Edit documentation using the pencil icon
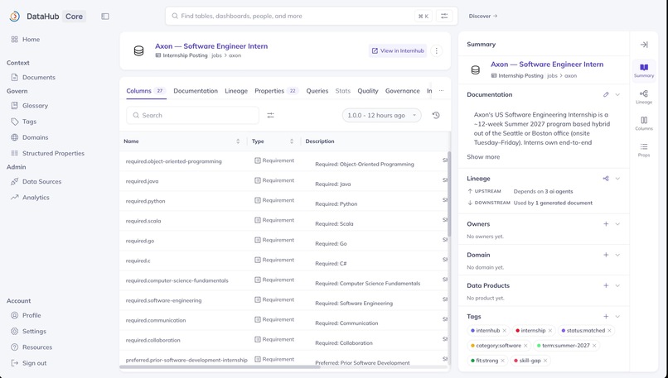 [606, 94]
